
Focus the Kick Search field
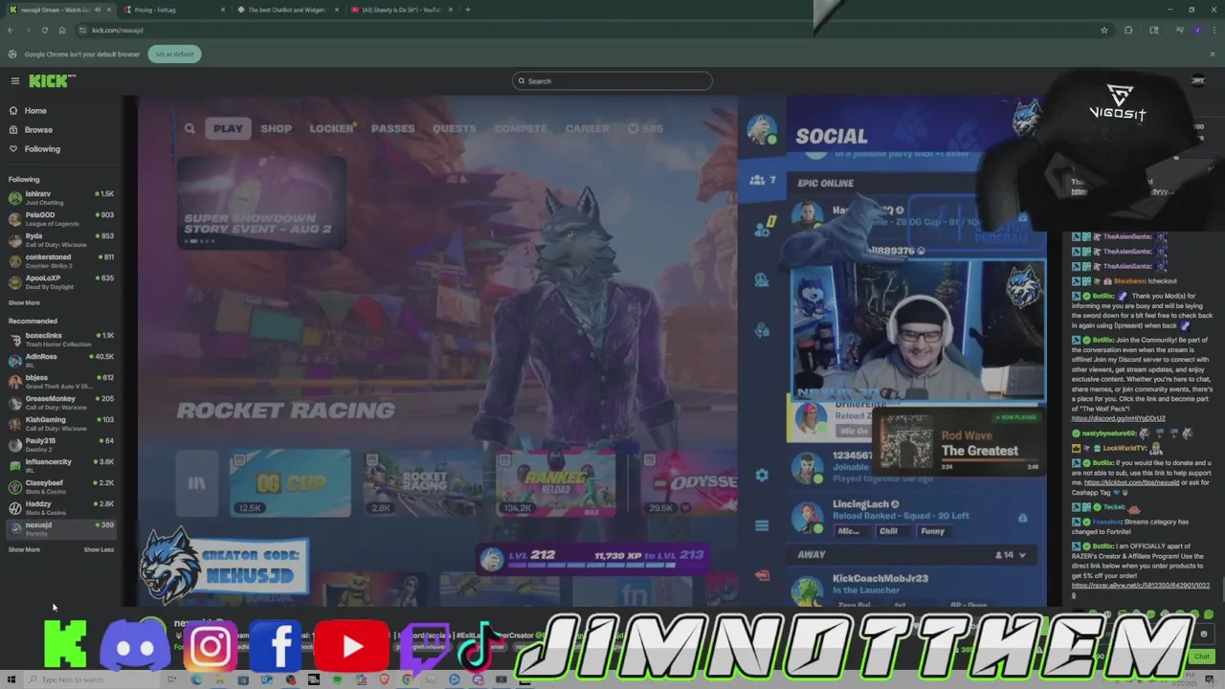(x=612, y=81)
